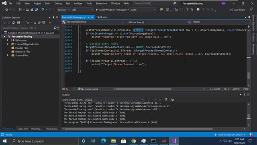Image resolution: width=257 pixels, height=145 pixels.
Task: Click the Team Explorer bottom tab
Action: coord(52,129)
